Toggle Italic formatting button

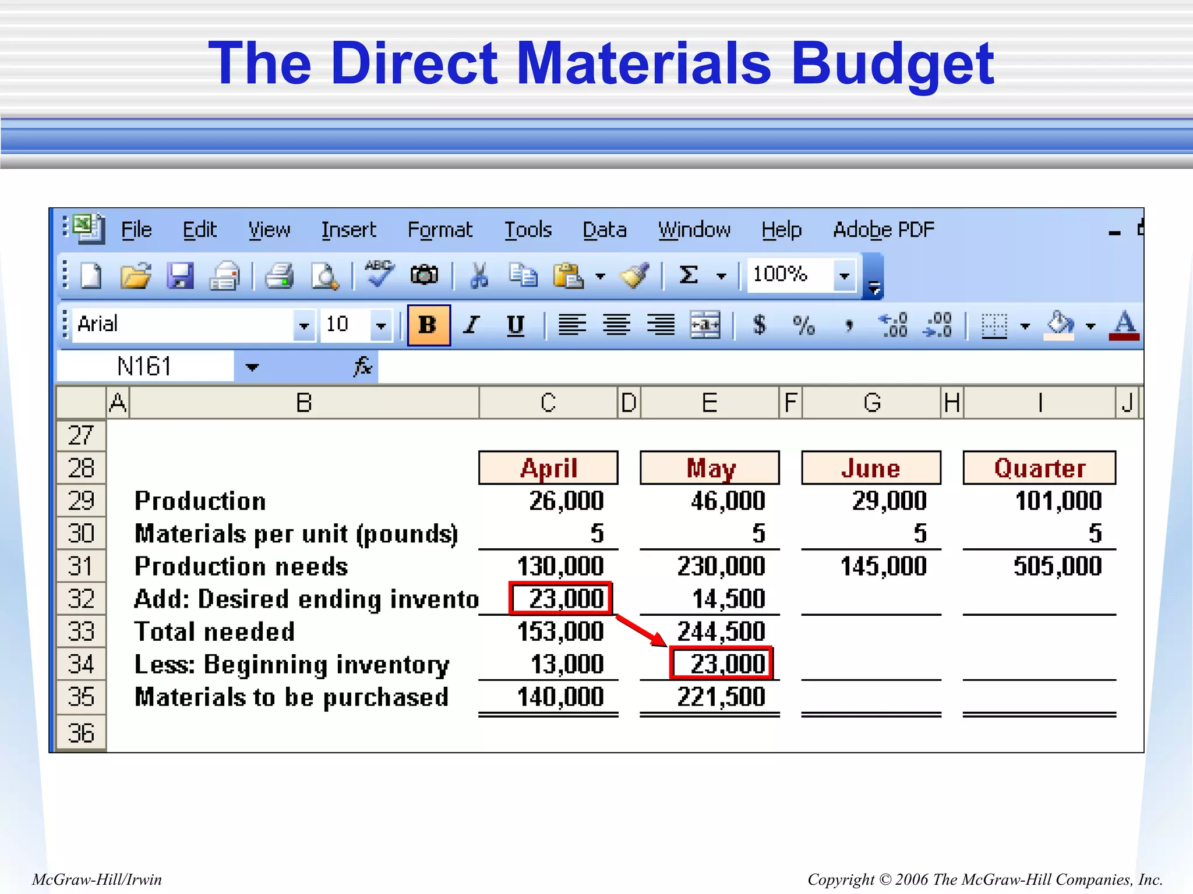pos(471,325)
